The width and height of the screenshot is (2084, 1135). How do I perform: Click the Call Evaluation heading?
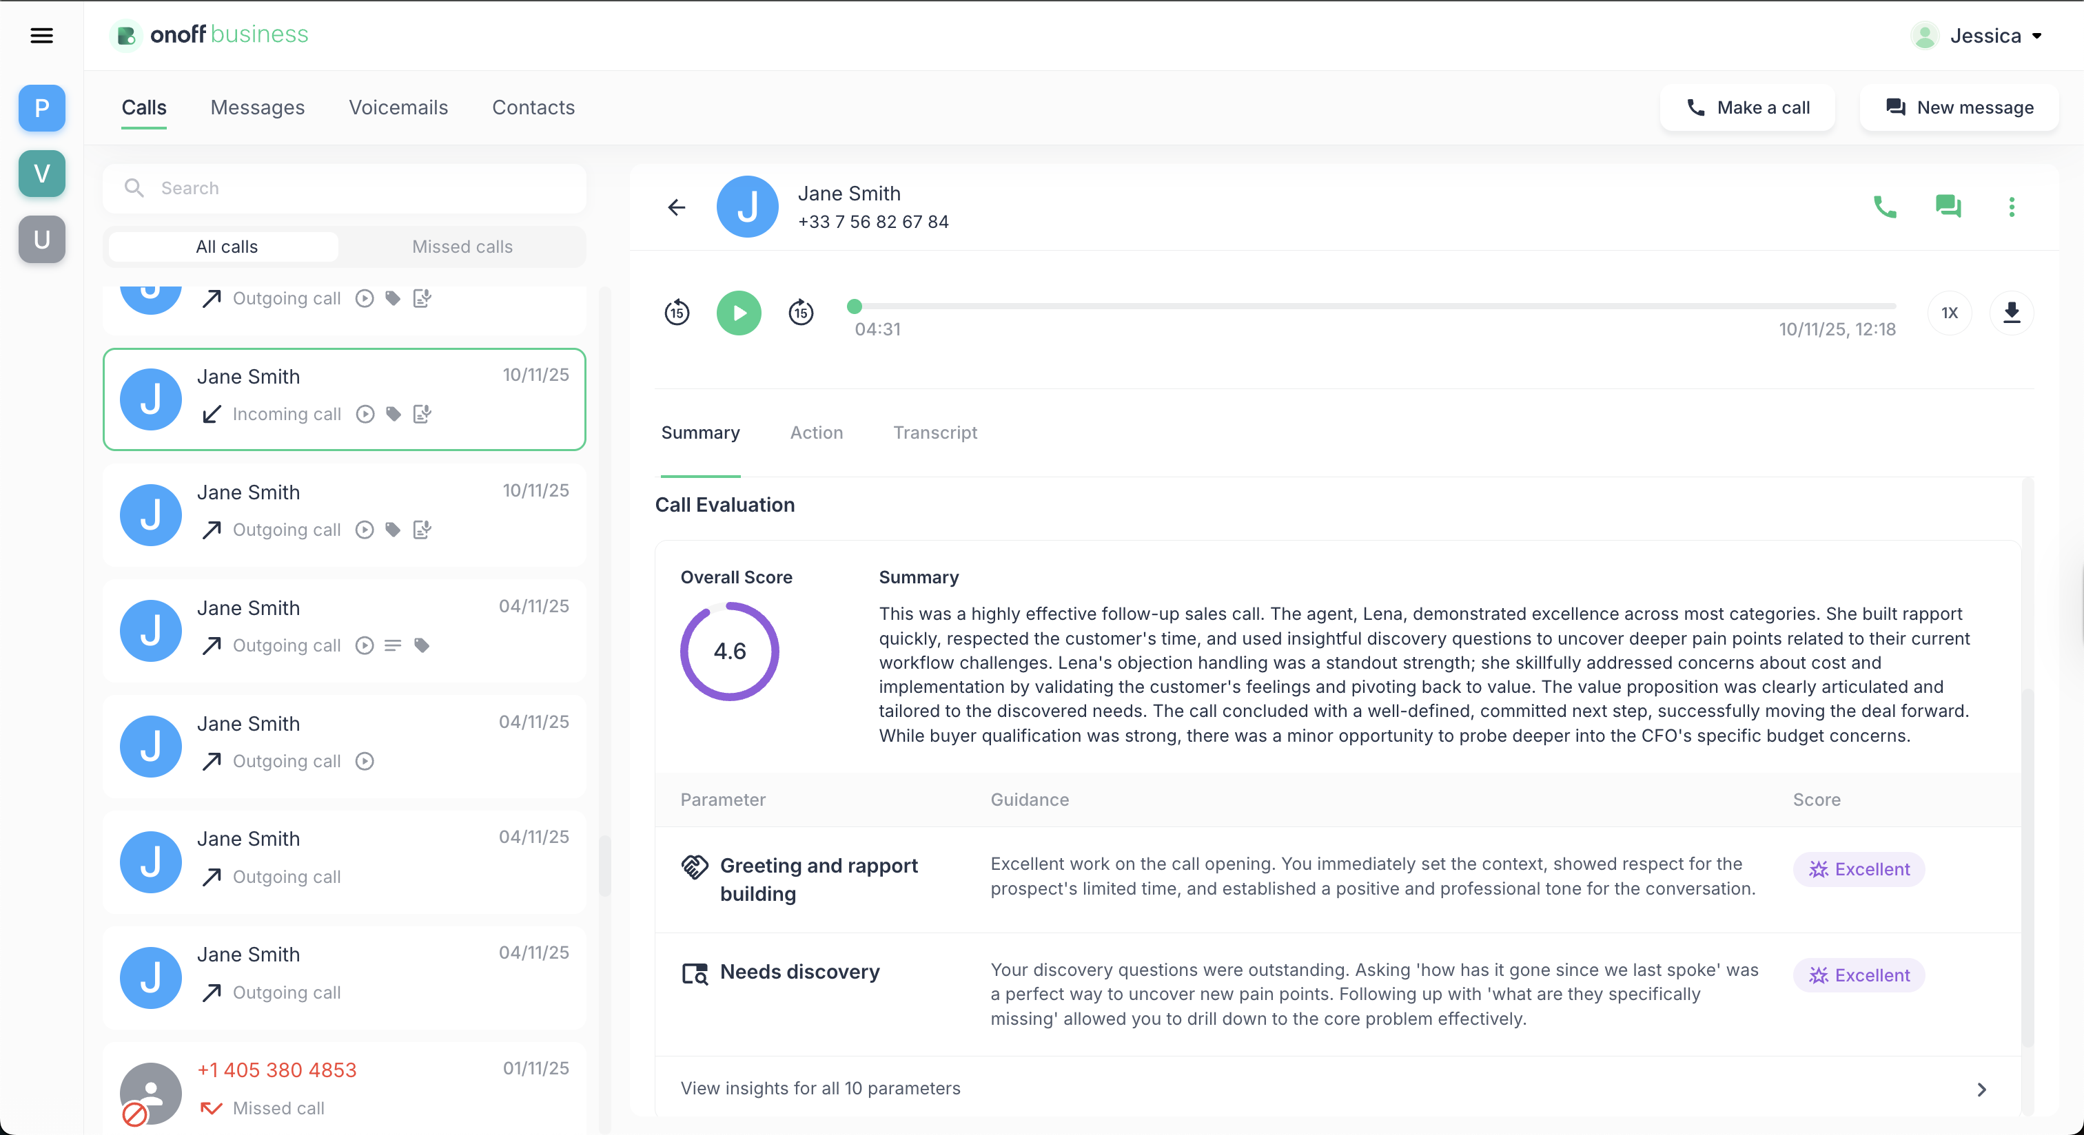click(x=725, y=506)
